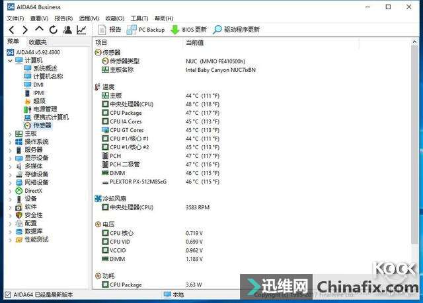This screenshot has height=303, width=423.
Task: Select the 3583 RPM fan value
Action: [x=198, y=207]
